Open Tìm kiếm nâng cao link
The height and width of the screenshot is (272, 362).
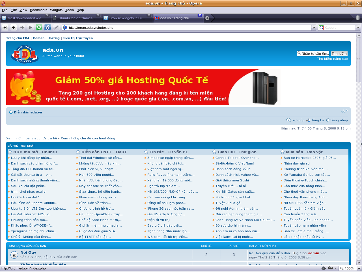click(332, 59)
